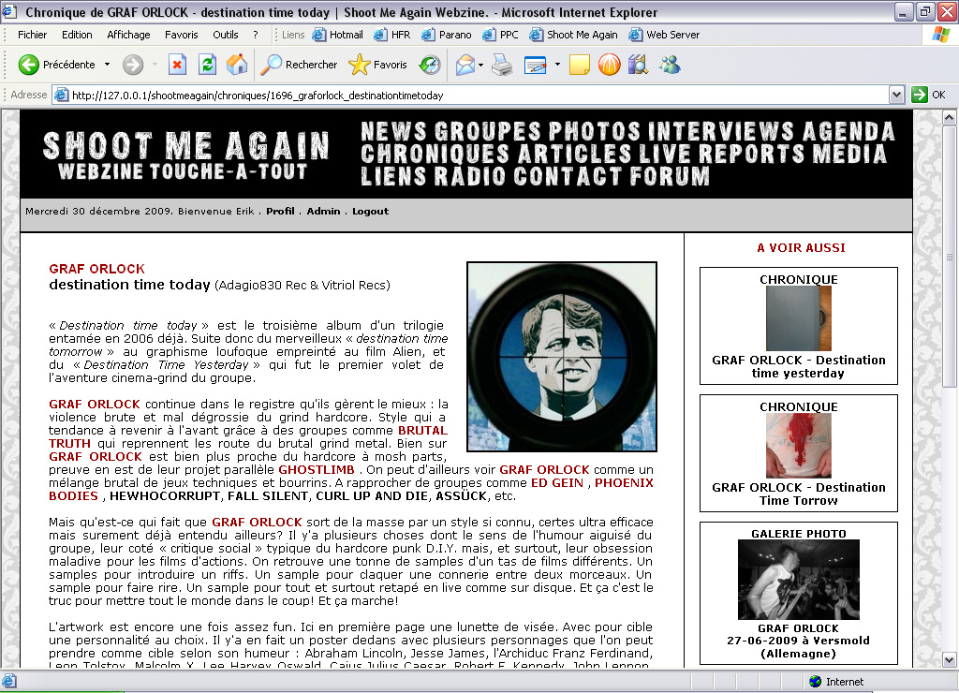Image resolution: width=959 pixels, height=693 pixels.
Task: Open the CHRONIQUES navigation item
Action: point(435,155)
